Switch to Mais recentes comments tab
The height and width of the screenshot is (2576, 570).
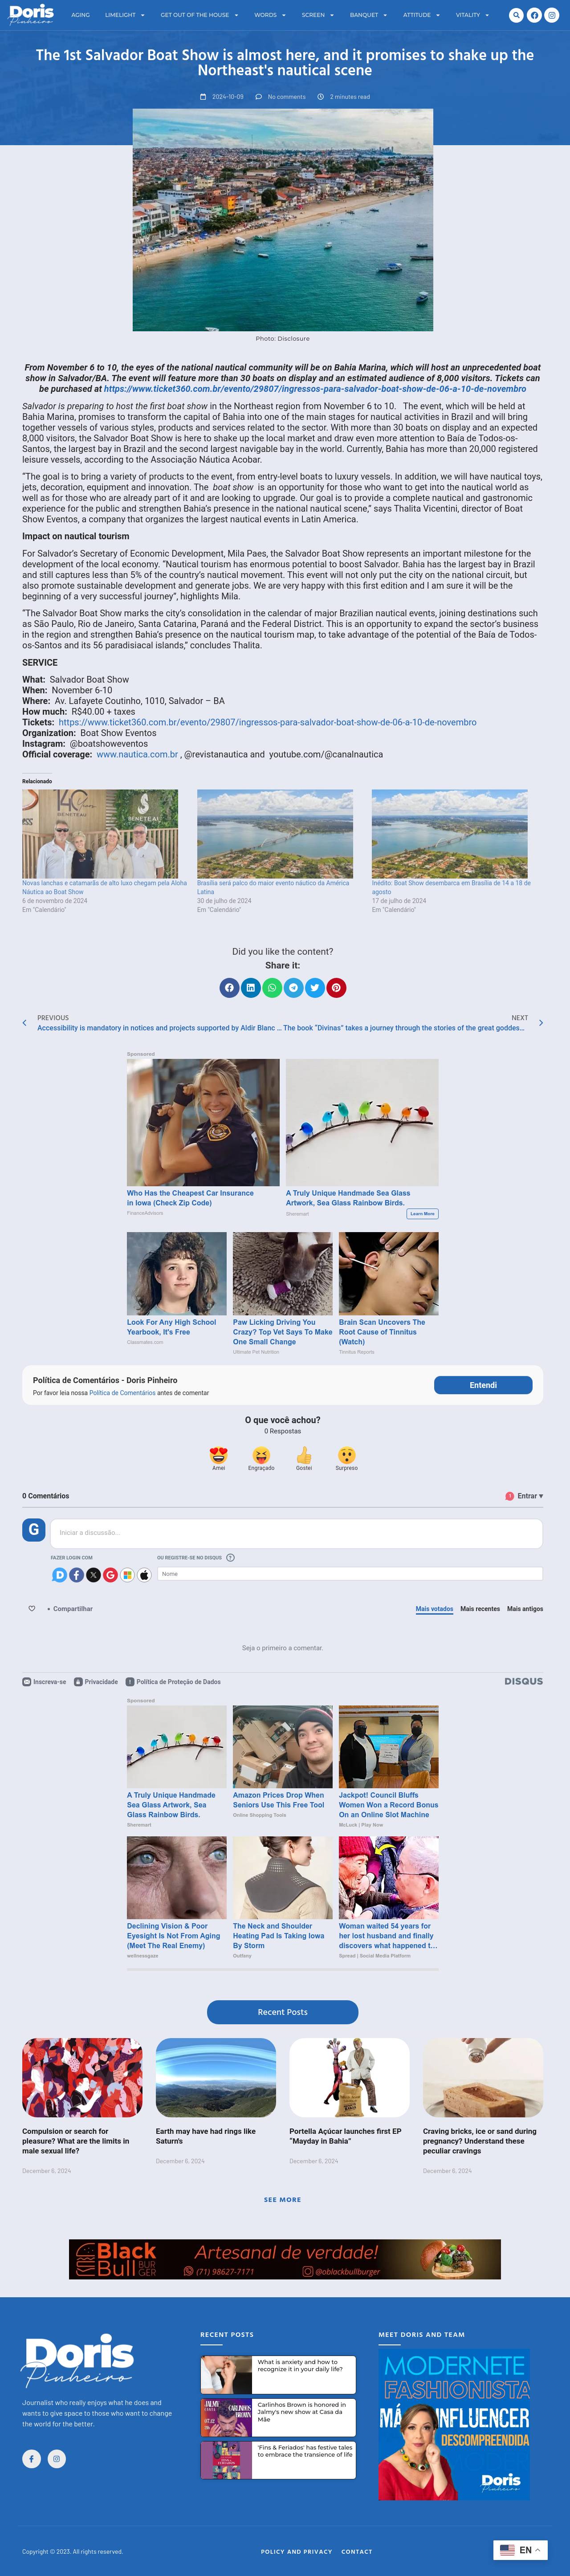point(480,1609)
